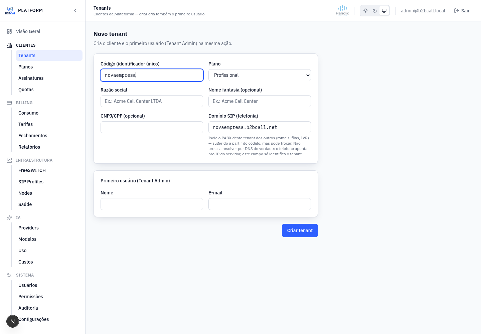Click Sair to log out
Viewport: 481px width, 334px height.
(x=462, y=11)
